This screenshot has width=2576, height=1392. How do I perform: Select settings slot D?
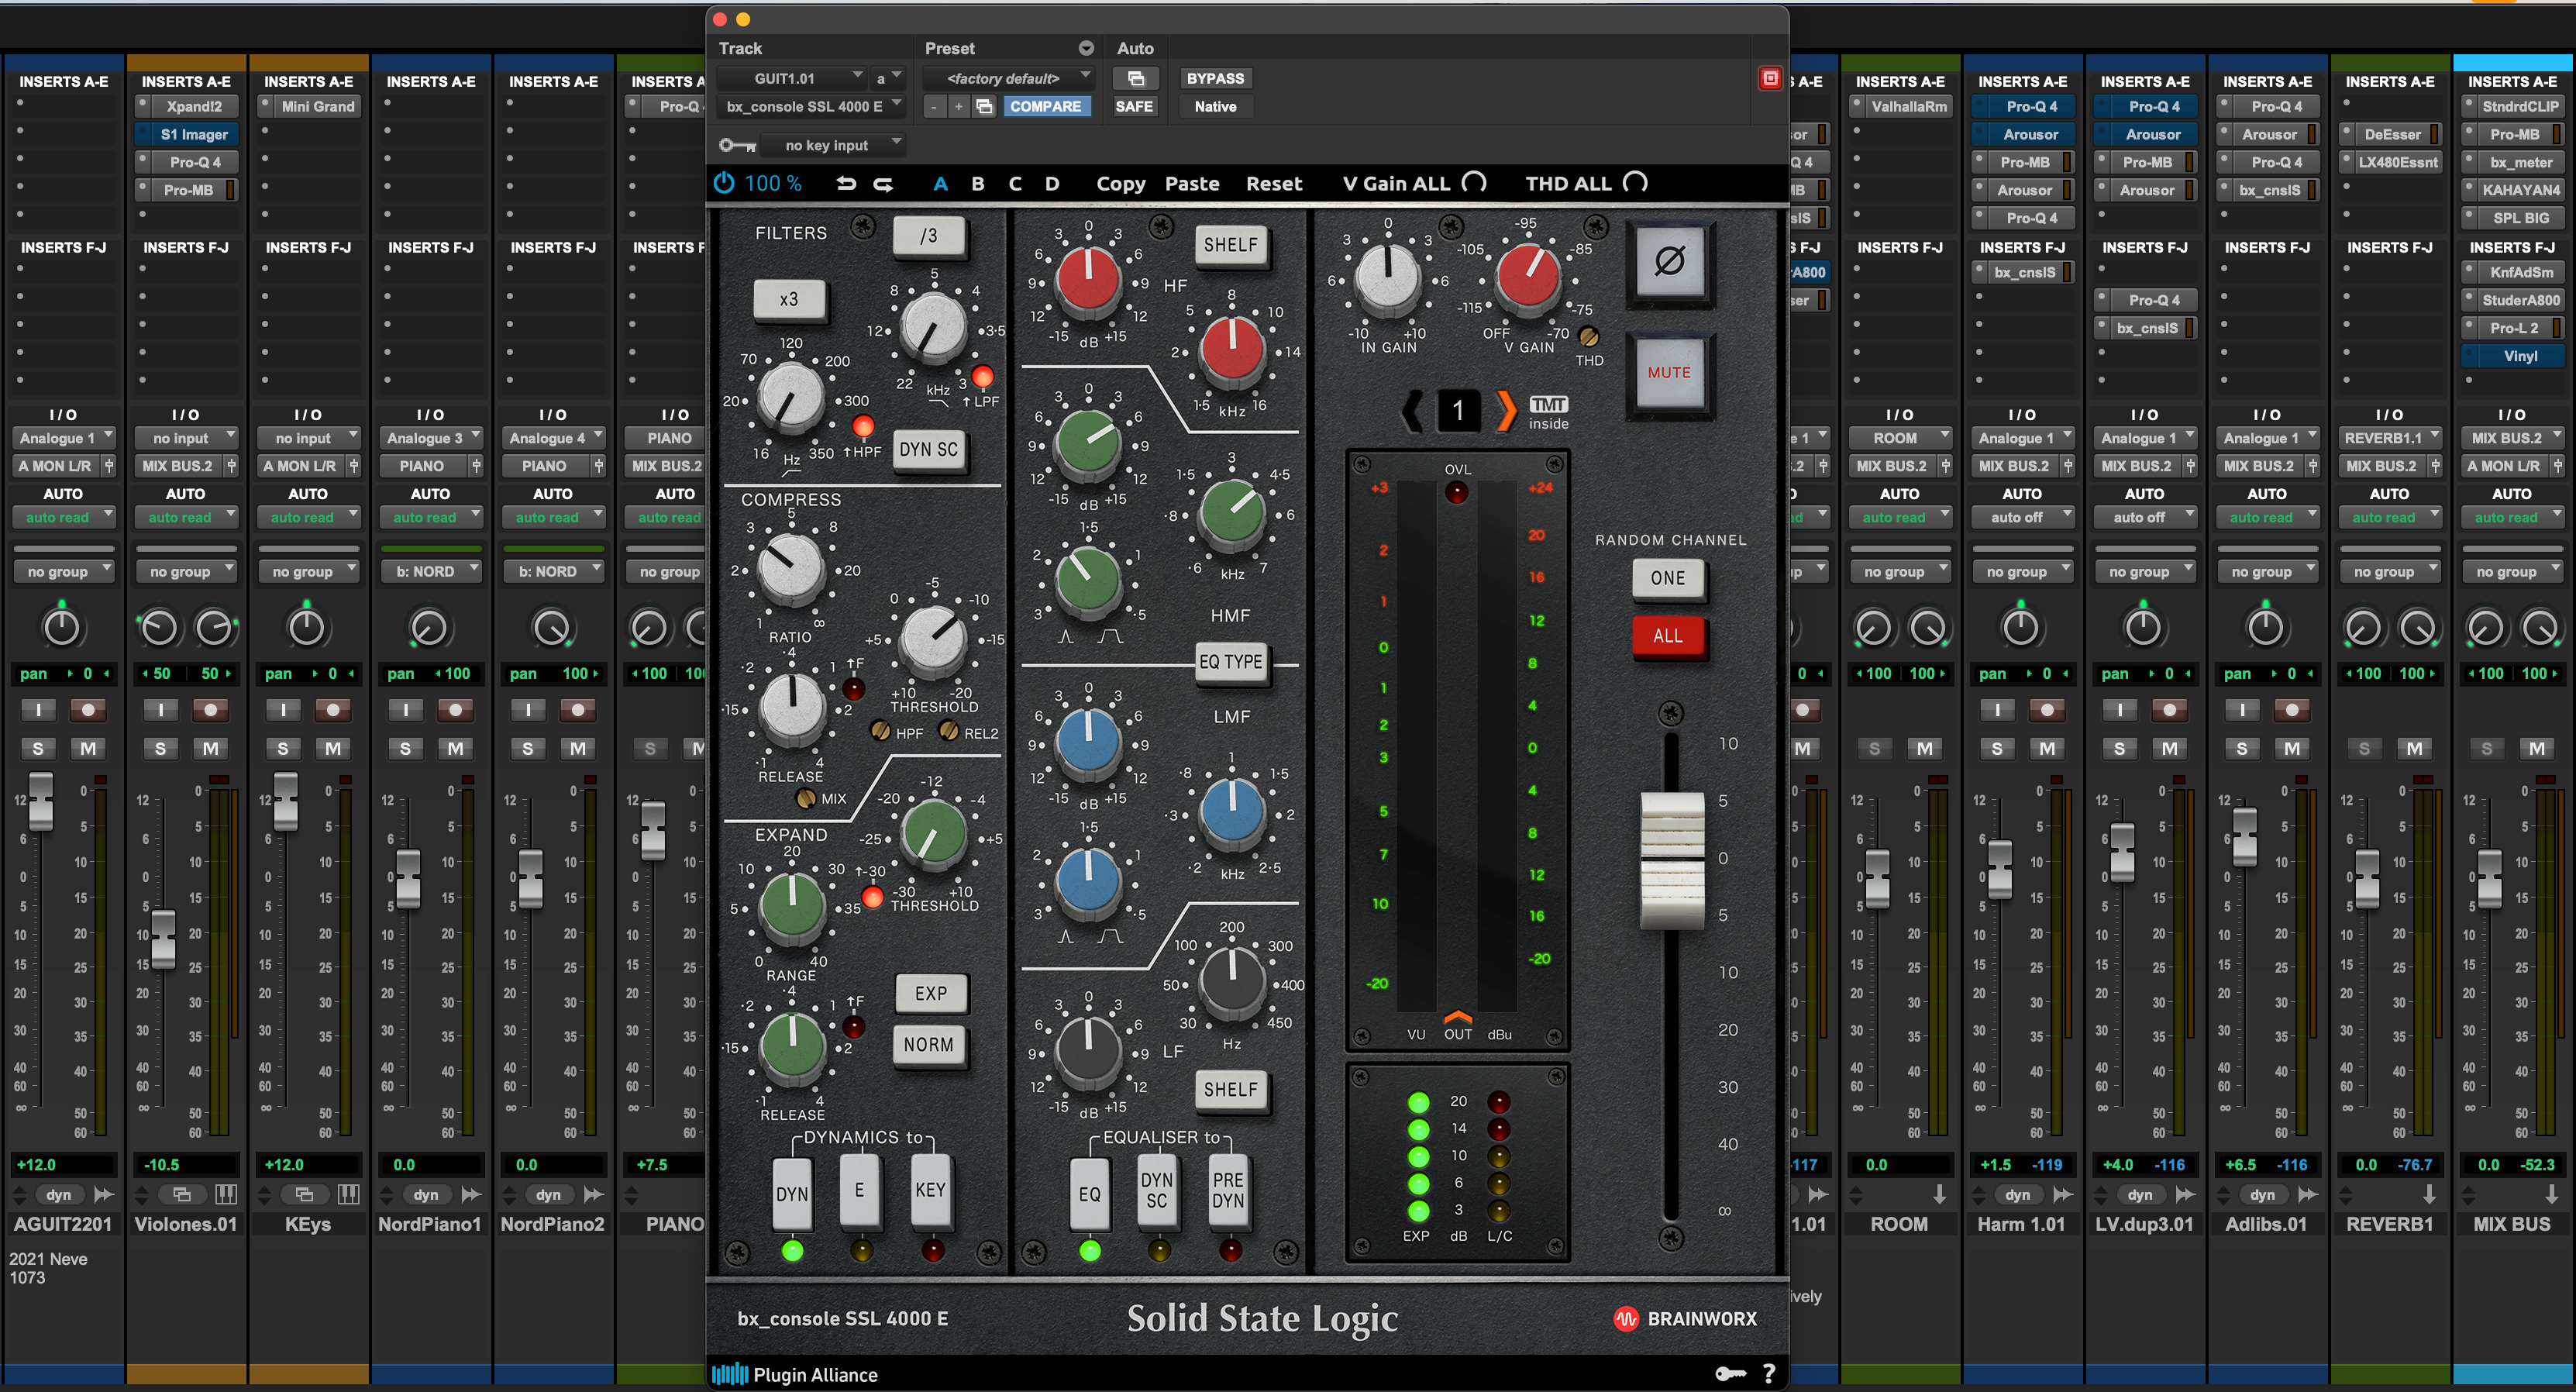[x=1052, y=184]
